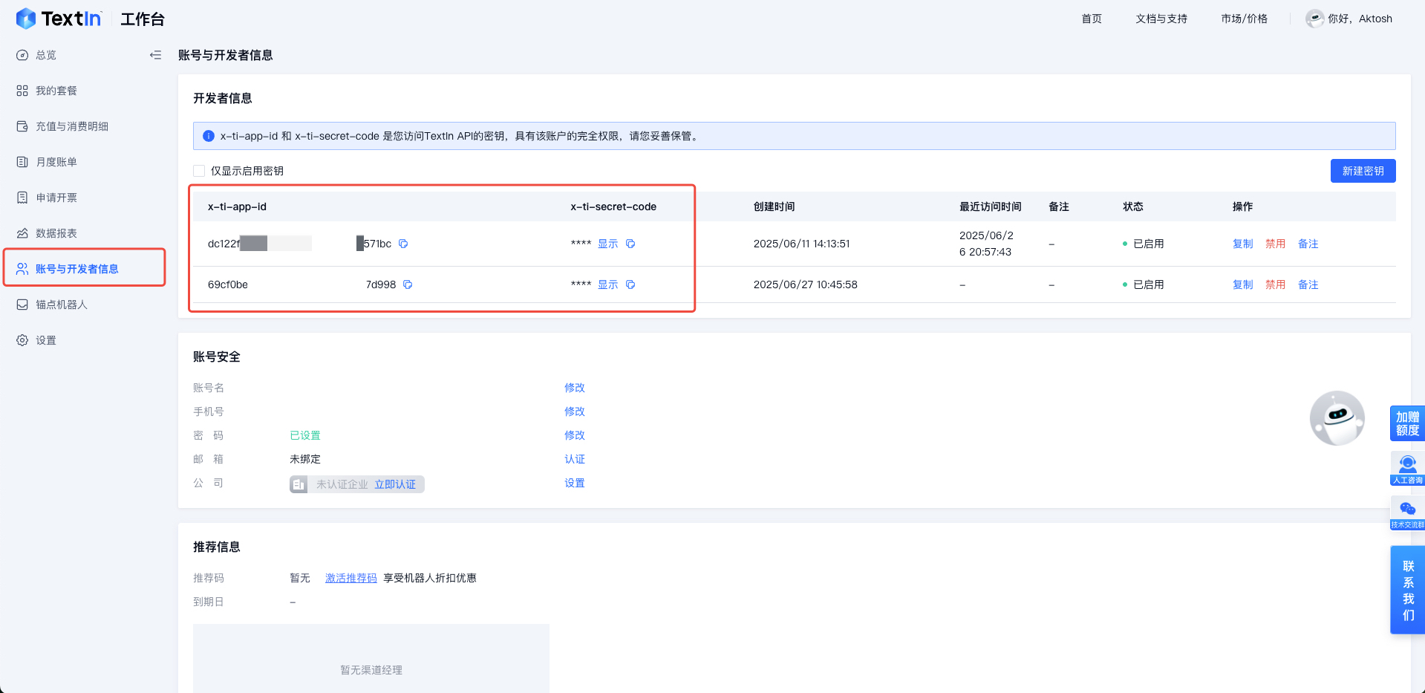Viewport: 1425px width, 693px height.
Task: Click the 激活推荐码 link
Action: click(x=350, y=578)
